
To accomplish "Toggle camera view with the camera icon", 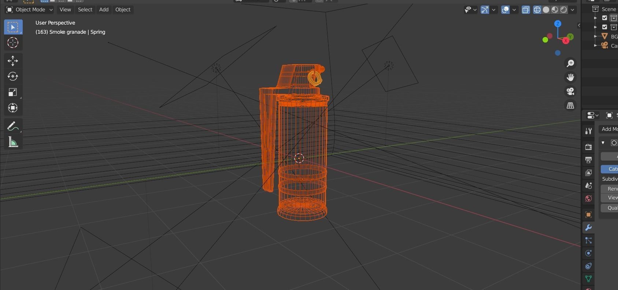I will tap(570, 91).
